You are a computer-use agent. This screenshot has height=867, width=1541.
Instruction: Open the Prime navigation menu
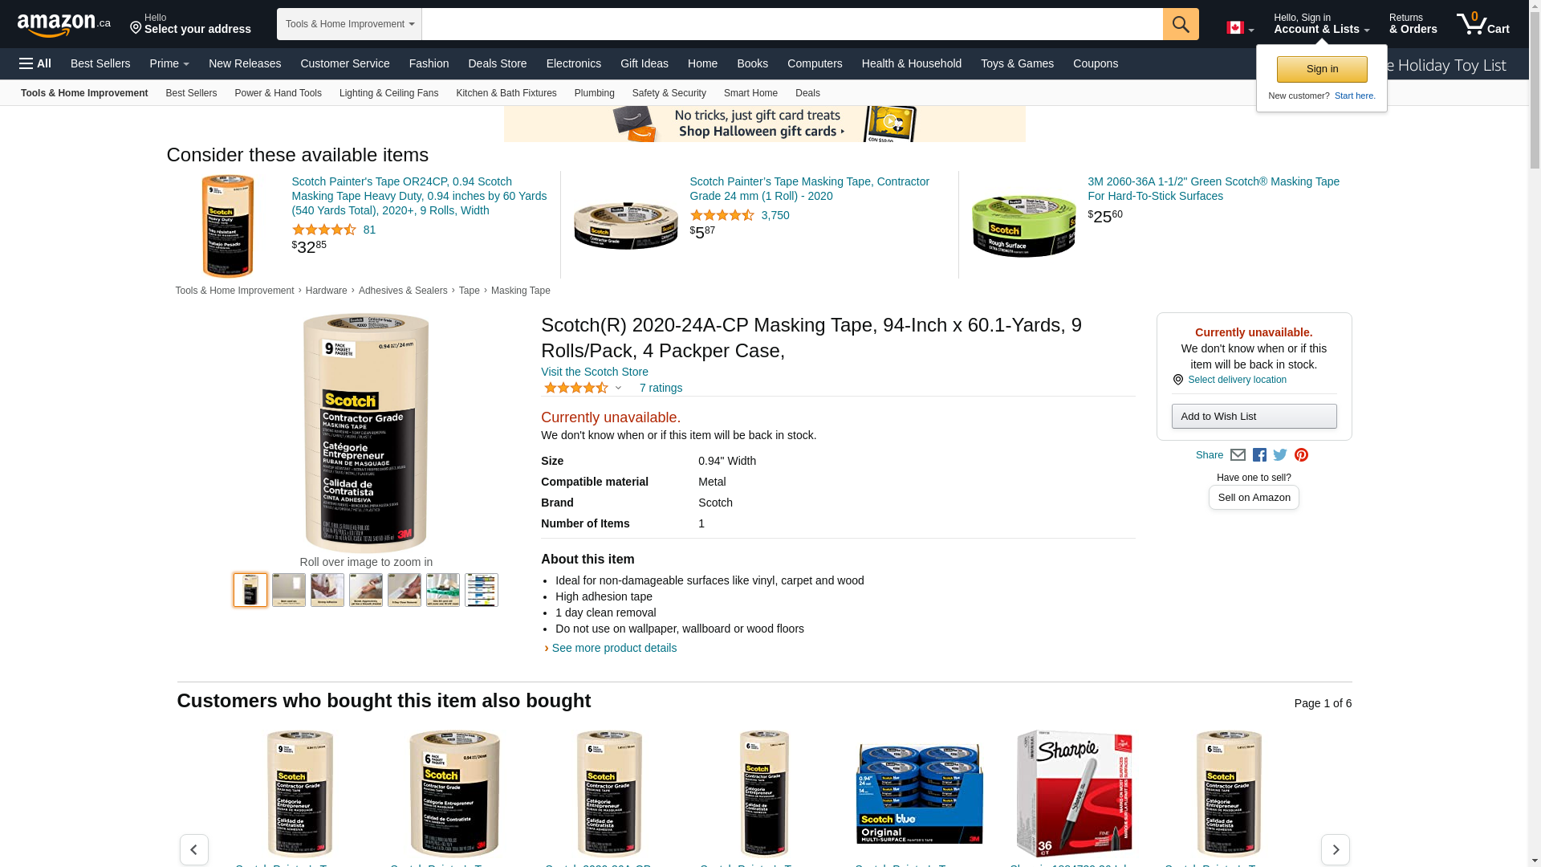pos(169,63)
